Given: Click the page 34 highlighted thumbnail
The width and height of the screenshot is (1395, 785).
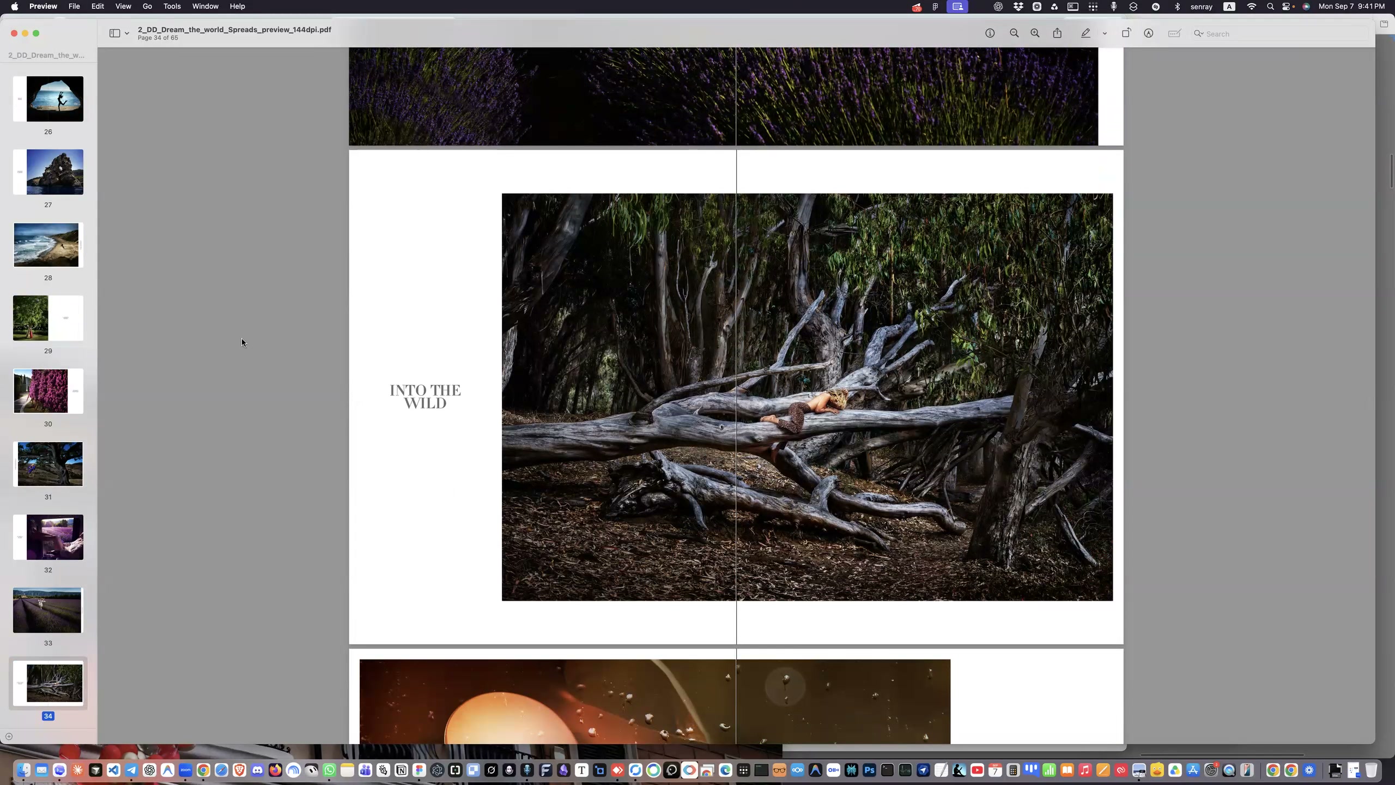Looking at the screenshot, I should click(48, 683).
